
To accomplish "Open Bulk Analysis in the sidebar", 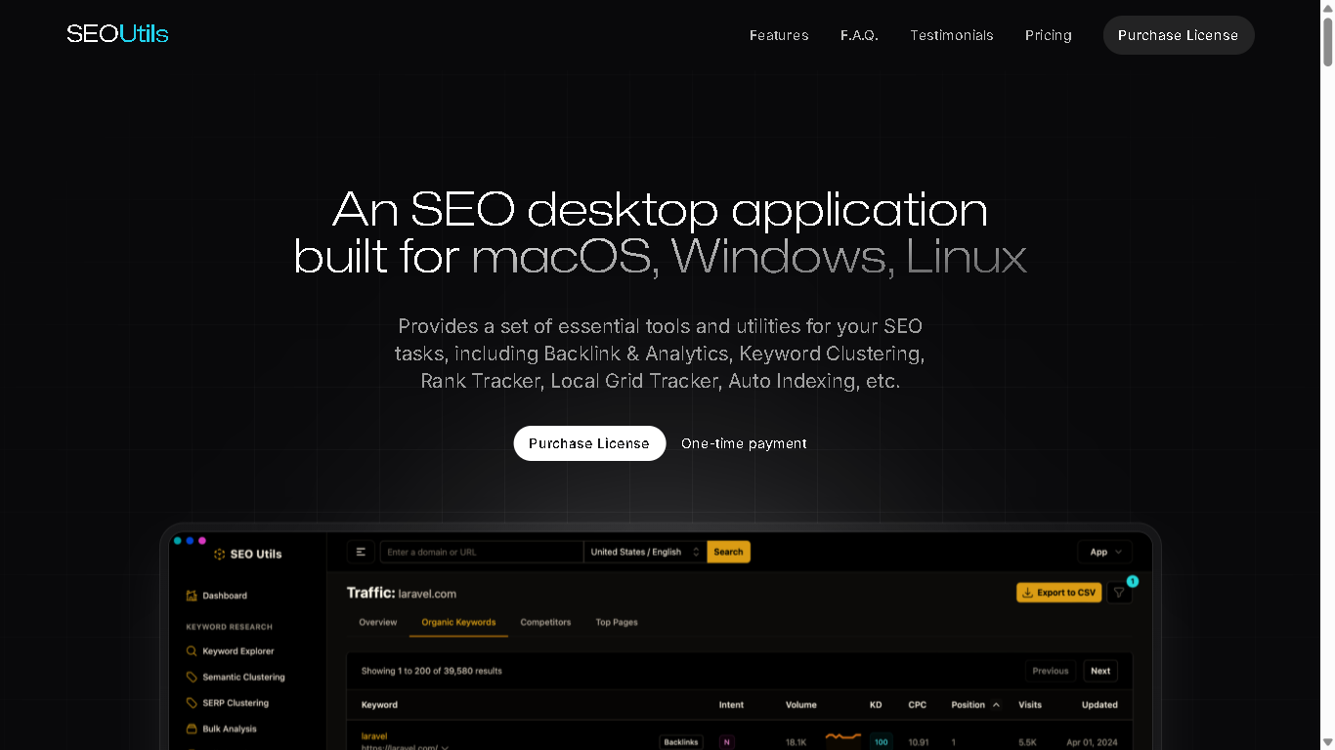I will pos(230,729).
